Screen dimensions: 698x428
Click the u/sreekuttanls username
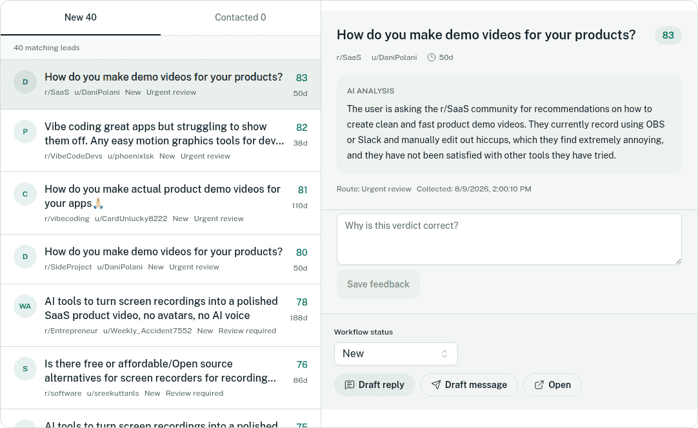click(113, 394)
